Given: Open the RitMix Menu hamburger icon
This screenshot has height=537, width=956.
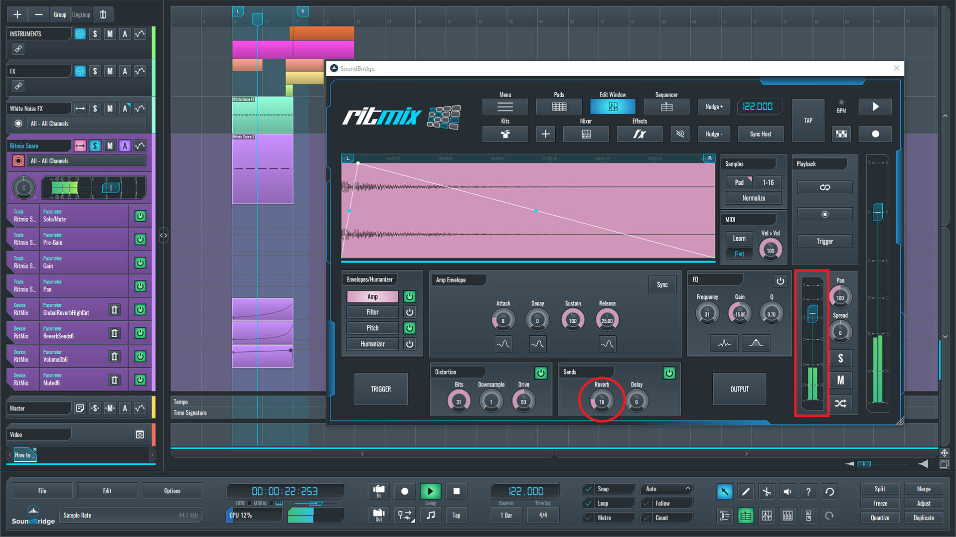Looking at the screenshot, I should click(505, 107).
